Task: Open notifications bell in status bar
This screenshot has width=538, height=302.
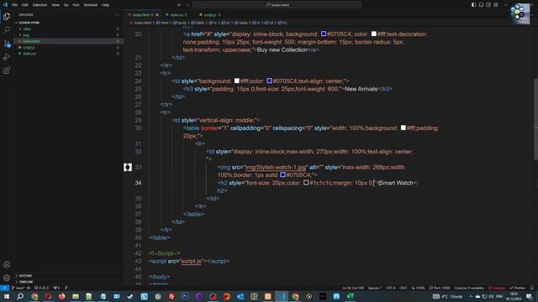Action: click(x=532, y=288)
